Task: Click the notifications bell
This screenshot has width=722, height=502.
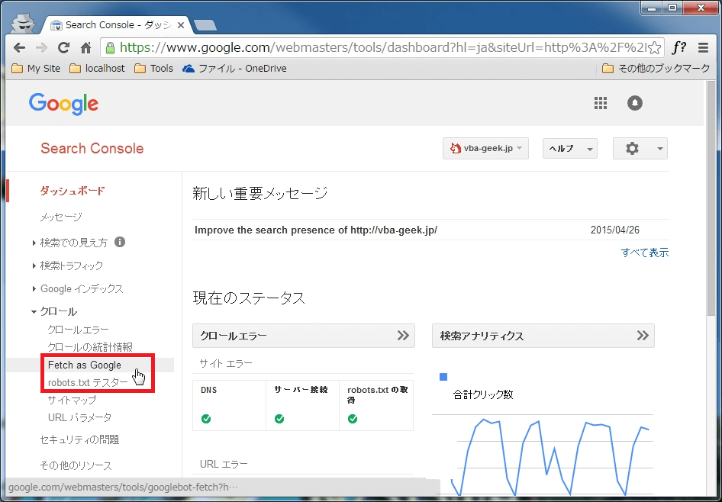Action: click(x=634, y=102)
